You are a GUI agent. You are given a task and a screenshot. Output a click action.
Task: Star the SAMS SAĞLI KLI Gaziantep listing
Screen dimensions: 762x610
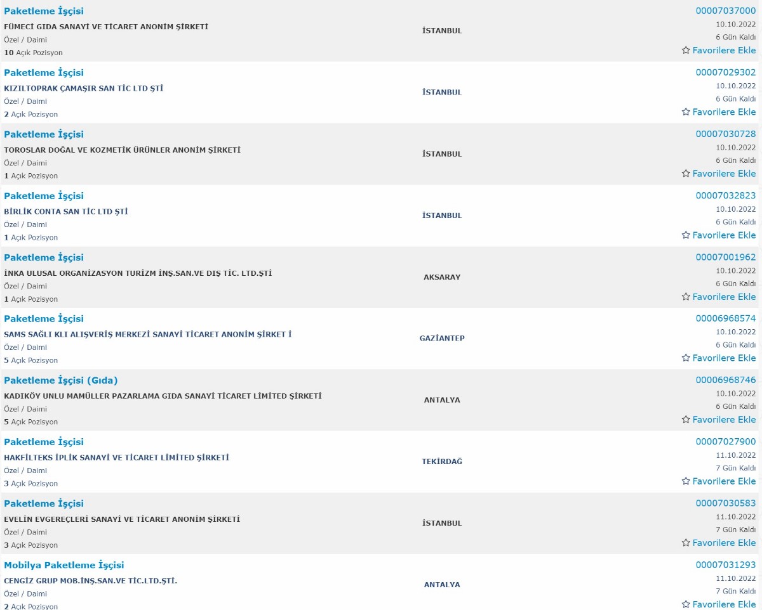coord(686,358)
